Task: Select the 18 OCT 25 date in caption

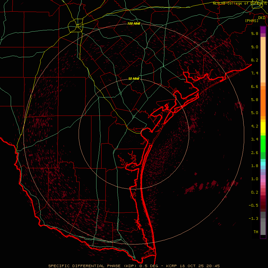Action: point(192,266)
